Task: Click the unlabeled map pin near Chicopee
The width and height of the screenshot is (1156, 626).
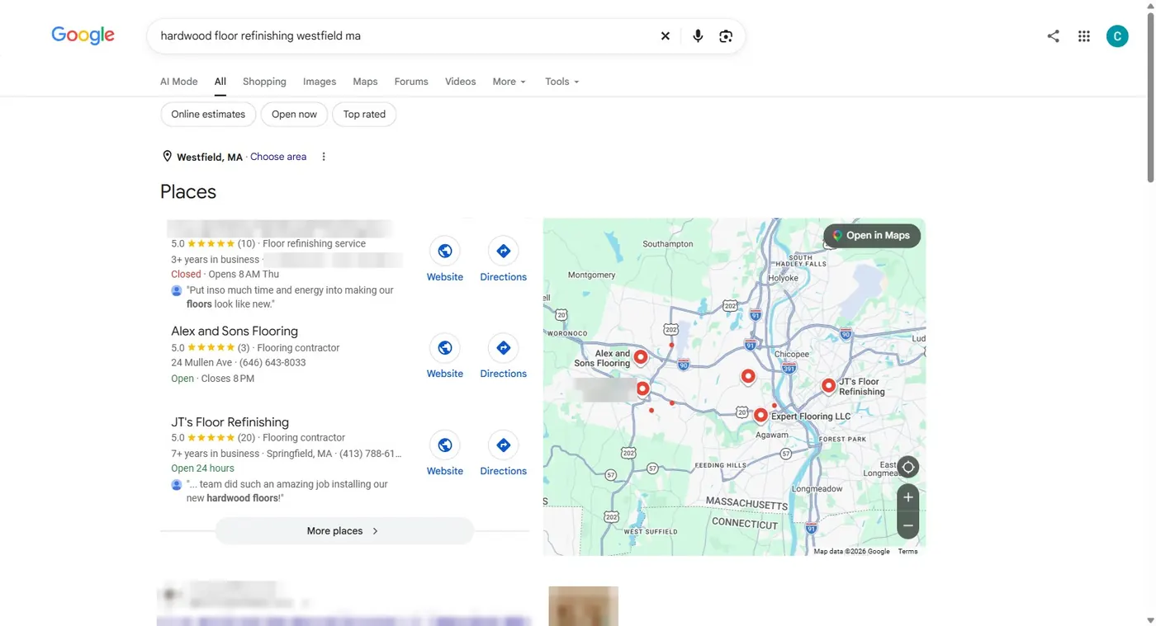Action: point(747,377)
